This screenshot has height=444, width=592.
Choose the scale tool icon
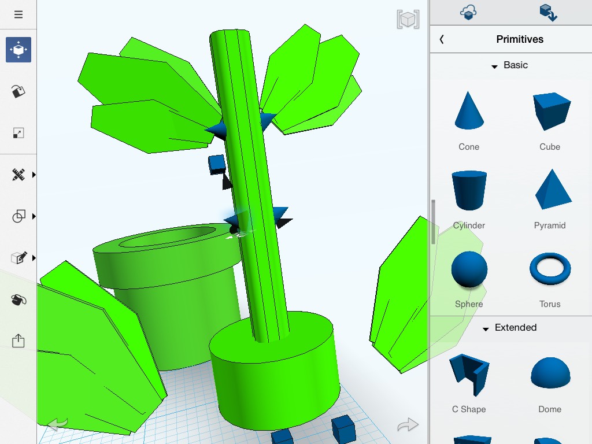point(18,133)
